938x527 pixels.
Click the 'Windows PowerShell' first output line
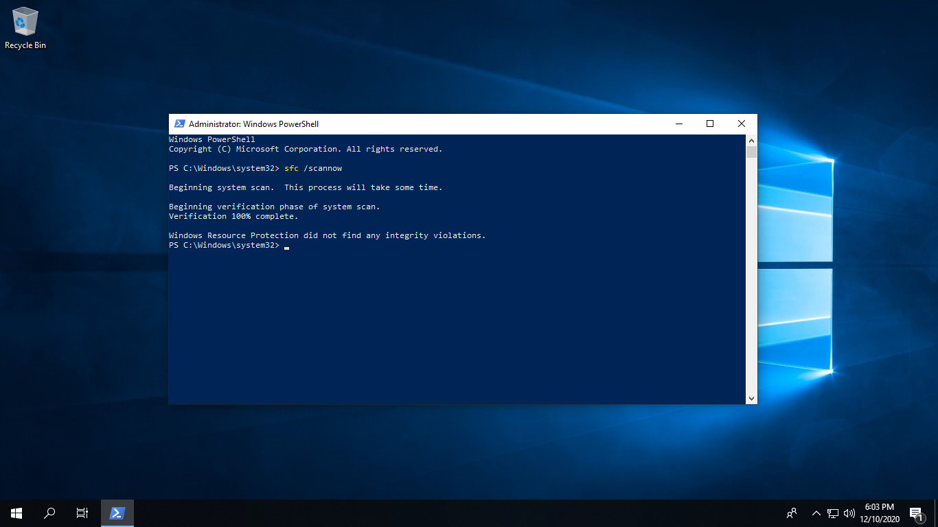[211, 139]
